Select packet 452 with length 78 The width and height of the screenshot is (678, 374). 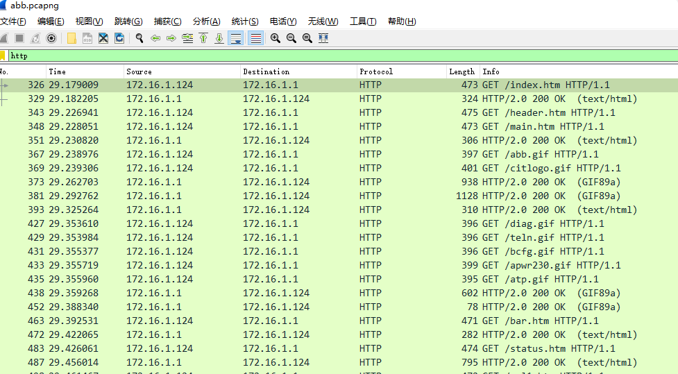(x=339, y=307)
